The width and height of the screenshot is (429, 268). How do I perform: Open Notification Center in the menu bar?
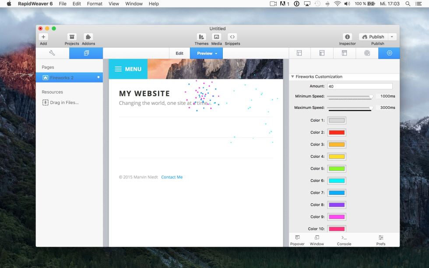click(418, 4)
